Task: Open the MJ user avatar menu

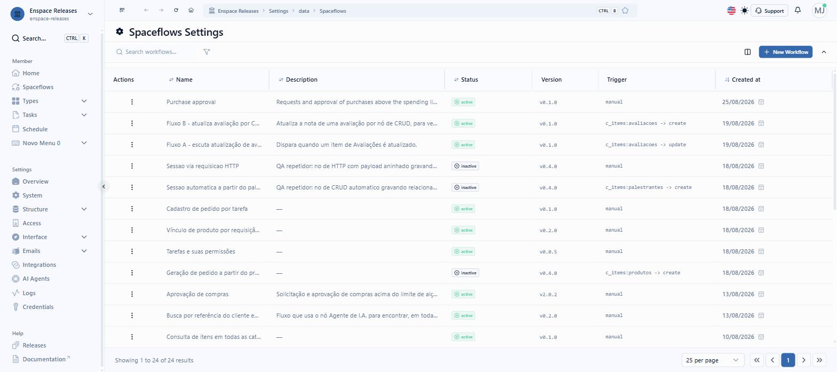Action: coord(819,10)
